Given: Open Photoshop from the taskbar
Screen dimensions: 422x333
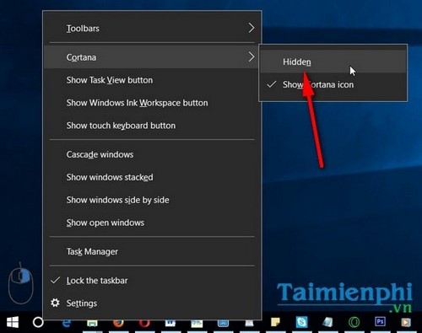Looking at the screenshot, I should [380, 321].
